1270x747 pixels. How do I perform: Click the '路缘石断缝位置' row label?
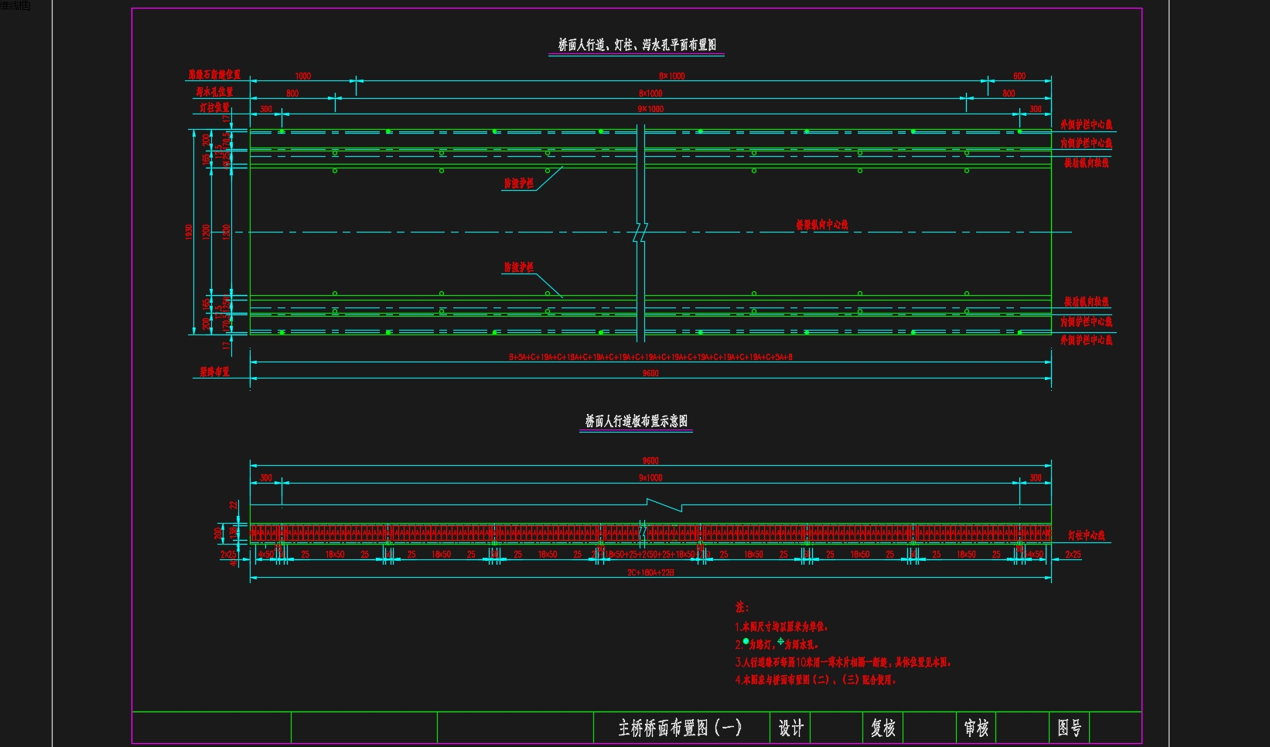[214, 75]
